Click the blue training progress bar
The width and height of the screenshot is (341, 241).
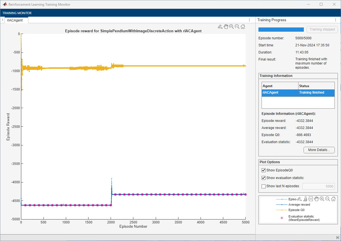coord(281,29)
